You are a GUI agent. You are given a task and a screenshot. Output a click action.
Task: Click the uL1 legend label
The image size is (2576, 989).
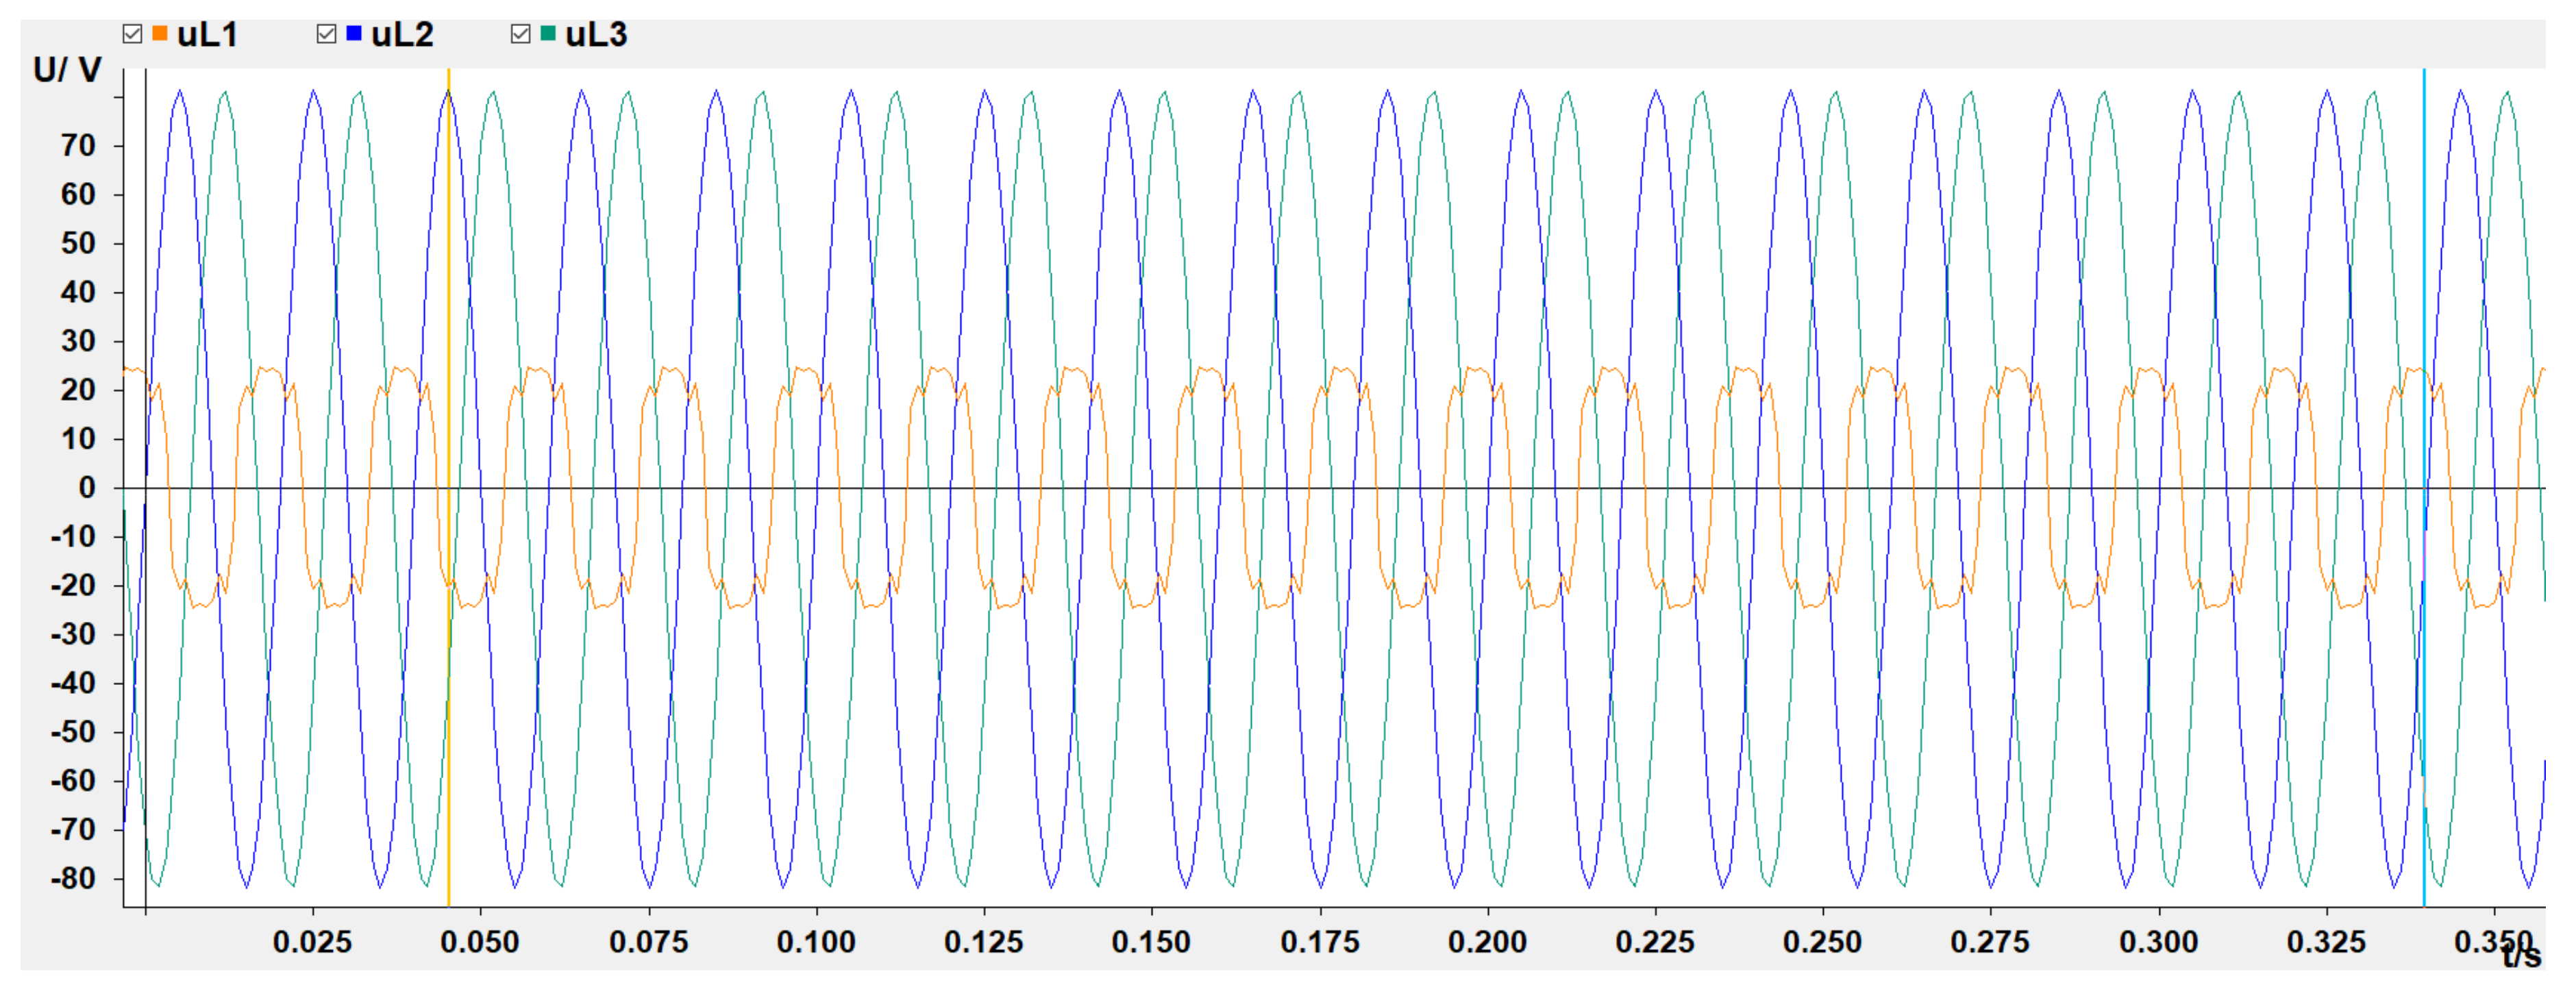(207, 35)
